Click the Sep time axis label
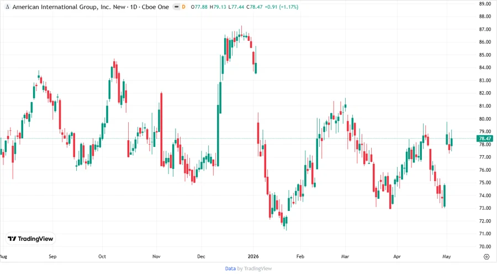Viewport: 497px width, 275px height. click(52, 257)
